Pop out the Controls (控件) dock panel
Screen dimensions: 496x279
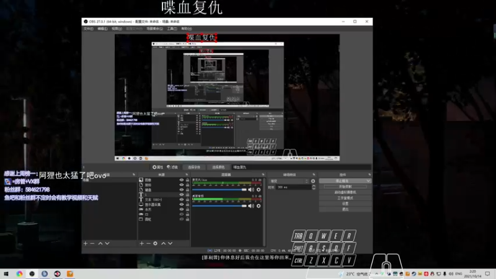coord(370,175)
